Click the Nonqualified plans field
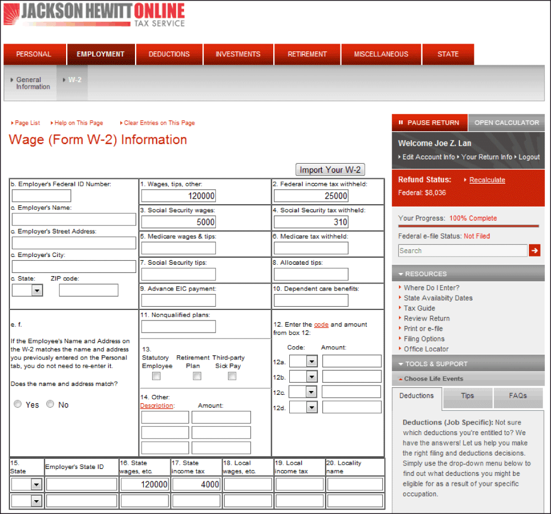Screen dimensions: 551x514 click(179, 326)
